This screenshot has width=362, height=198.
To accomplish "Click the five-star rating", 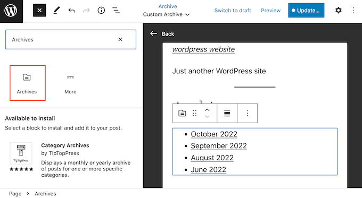I will [x=21, y=169].
